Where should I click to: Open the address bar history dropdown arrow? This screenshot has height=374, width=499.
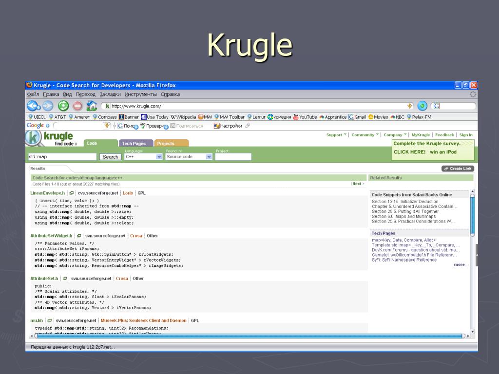point(410,106)
